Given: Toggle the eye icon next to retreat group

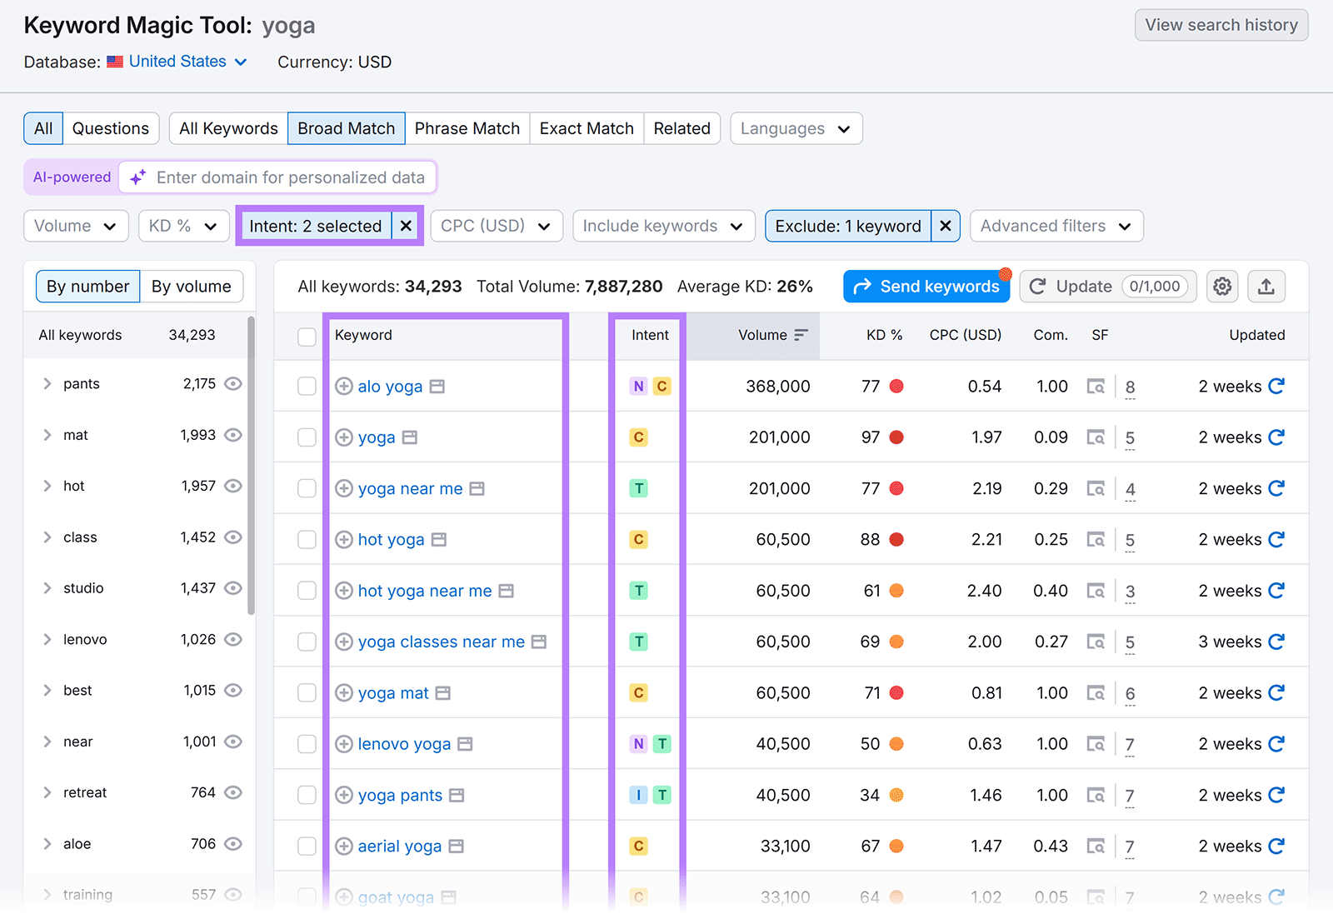Looking at the screenshot, I should tap(232, 792).
